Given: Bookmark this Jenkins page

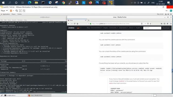Looking at the screenshot, I should click(x=150, y=23).
